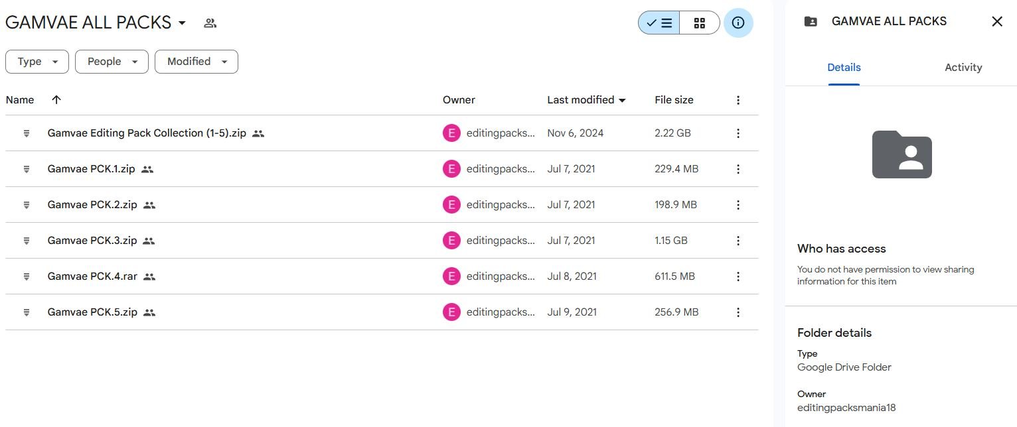Click owner avatar for Gamvae PCK.5.zip row

(x=451, y=312)
